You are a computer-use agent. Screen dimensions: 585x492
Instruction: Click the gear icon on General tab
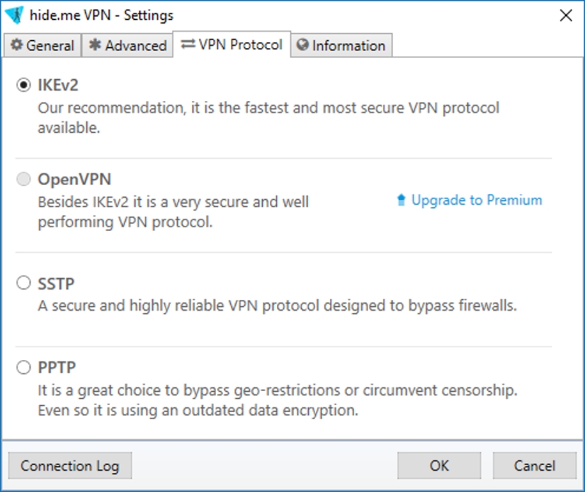tap(16, 45)
